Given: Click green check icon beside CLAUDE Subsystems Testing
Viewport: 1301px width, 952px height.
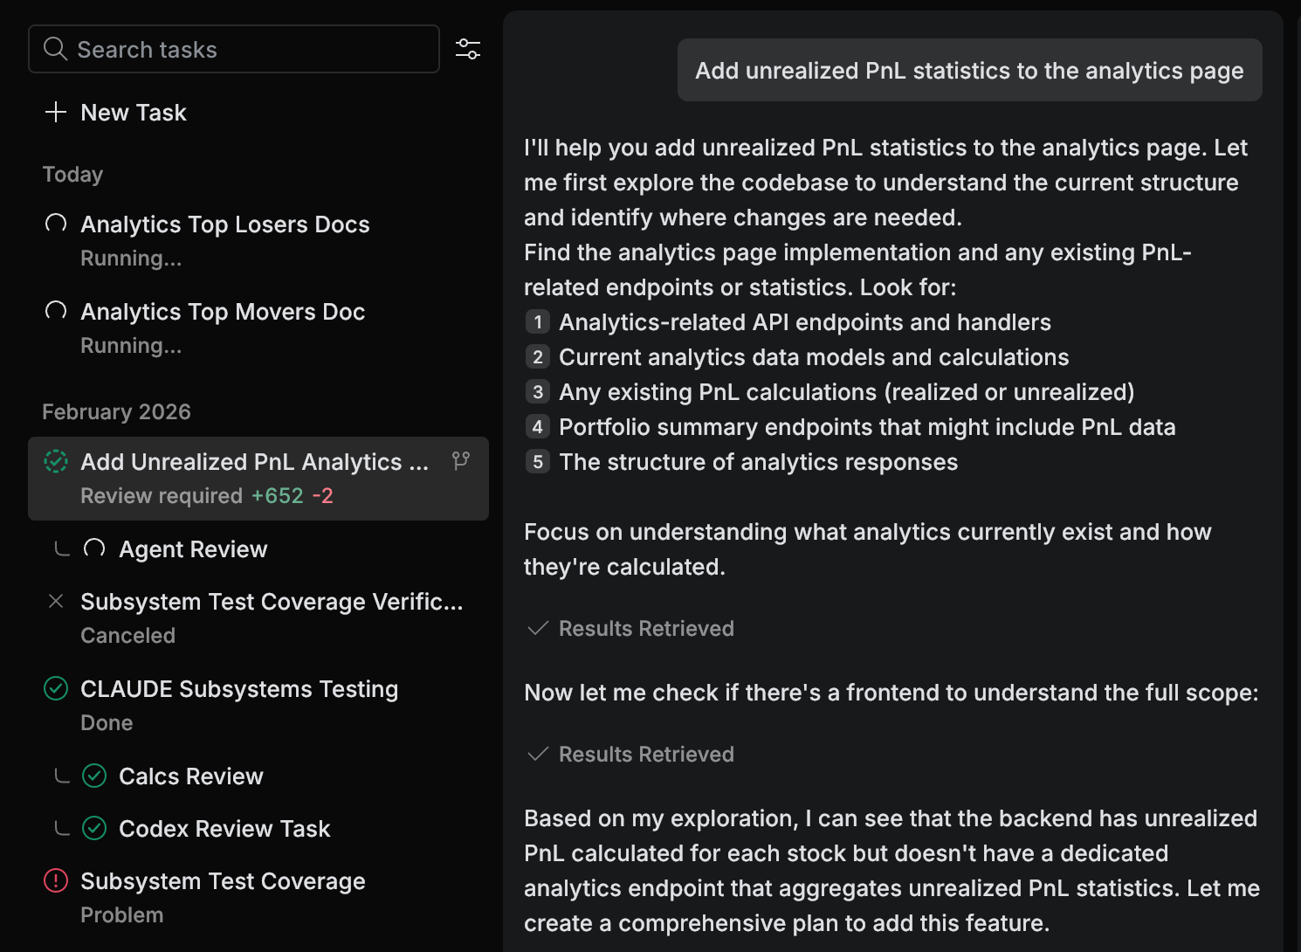Looking at the screenshot, I should (x=56, y=688).
